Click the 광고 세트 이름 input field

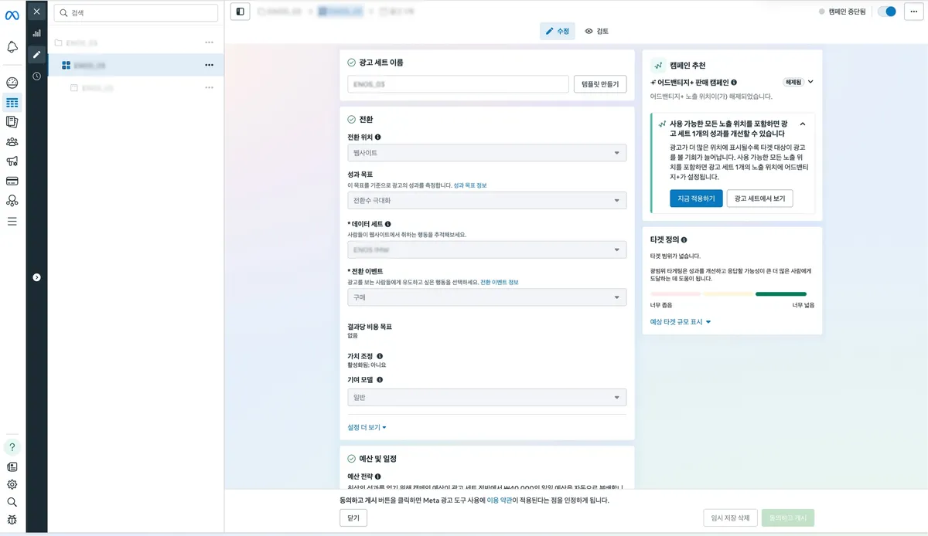(459, 84)
